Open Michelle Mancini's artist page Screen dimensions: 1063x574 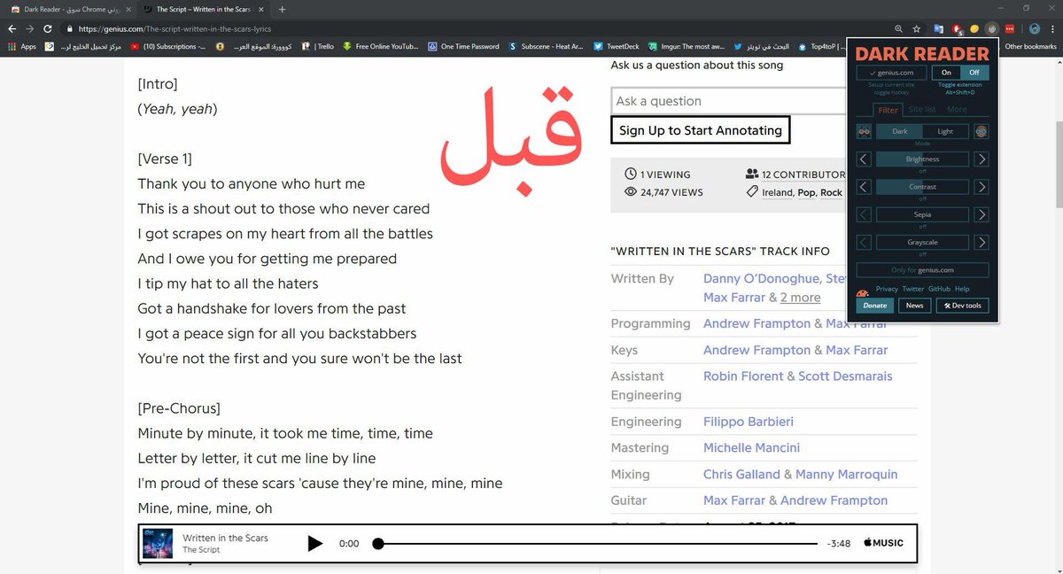[751, 448]
